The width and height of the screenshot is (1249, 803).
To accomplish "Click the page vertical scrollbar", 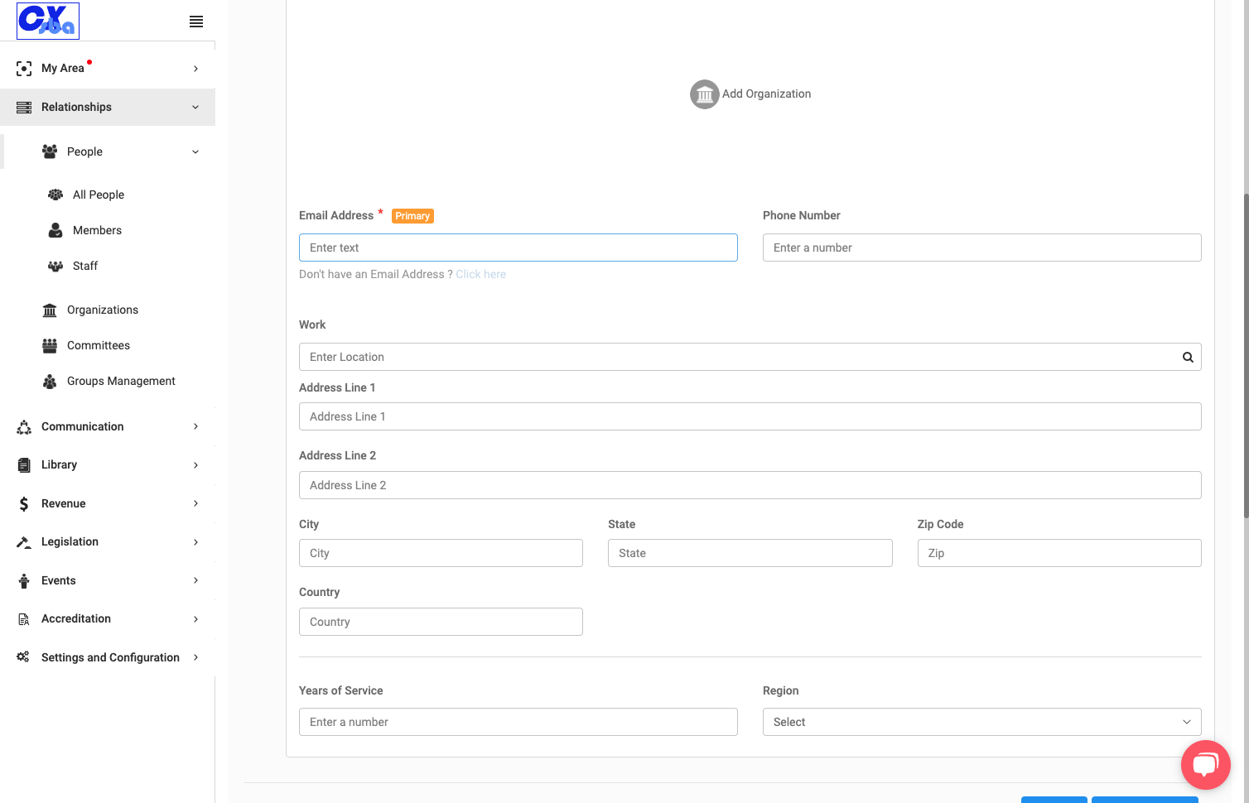I will tap(1246, 356).
